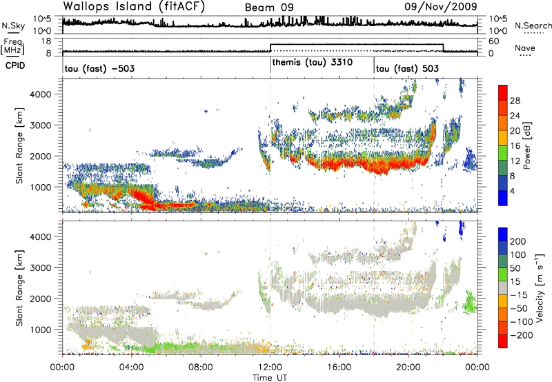Click the "Power [dB]" colorbar title

click(527, 145)
